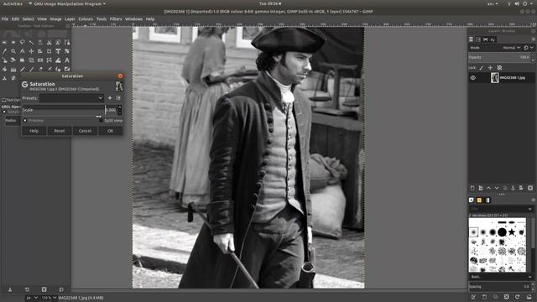The image size is (537, 302).
Task: Delete the selected brush
Action: click(x=507, y=297)
